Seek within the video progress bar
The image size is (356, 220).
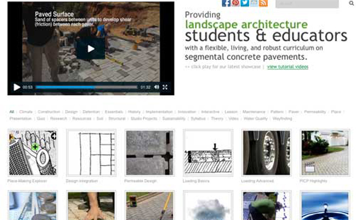coord(86,87)
